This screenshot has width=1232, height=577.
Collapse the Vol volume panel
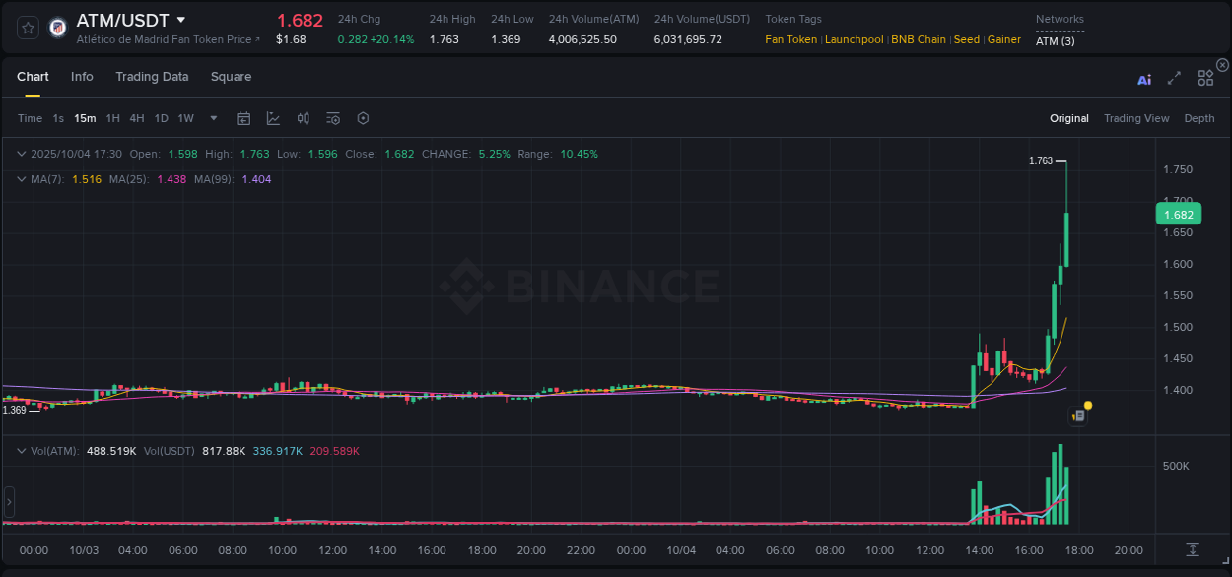(22, 450)
